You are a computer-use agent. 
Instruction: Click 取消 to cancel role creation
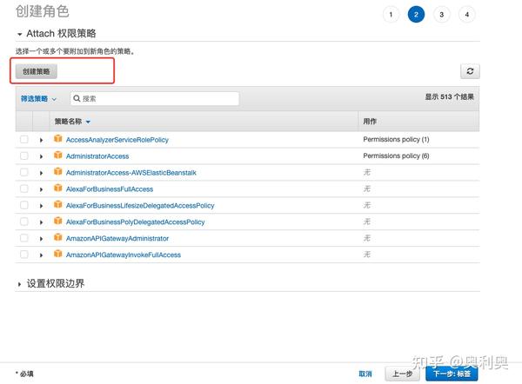pos(365,374)
